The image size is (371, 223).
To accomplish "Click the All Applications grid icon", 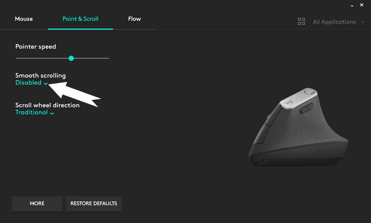I will pyautogui.click(x=301, y=22).
